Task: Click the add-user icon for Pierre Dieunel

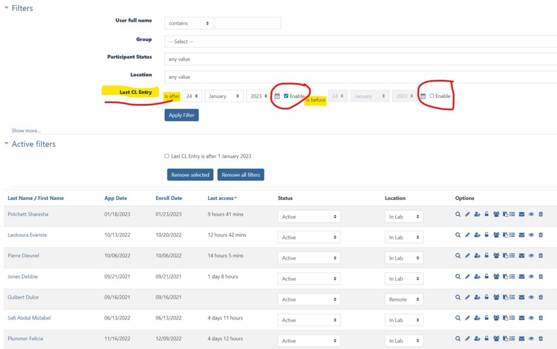Action: pos(477,256)
